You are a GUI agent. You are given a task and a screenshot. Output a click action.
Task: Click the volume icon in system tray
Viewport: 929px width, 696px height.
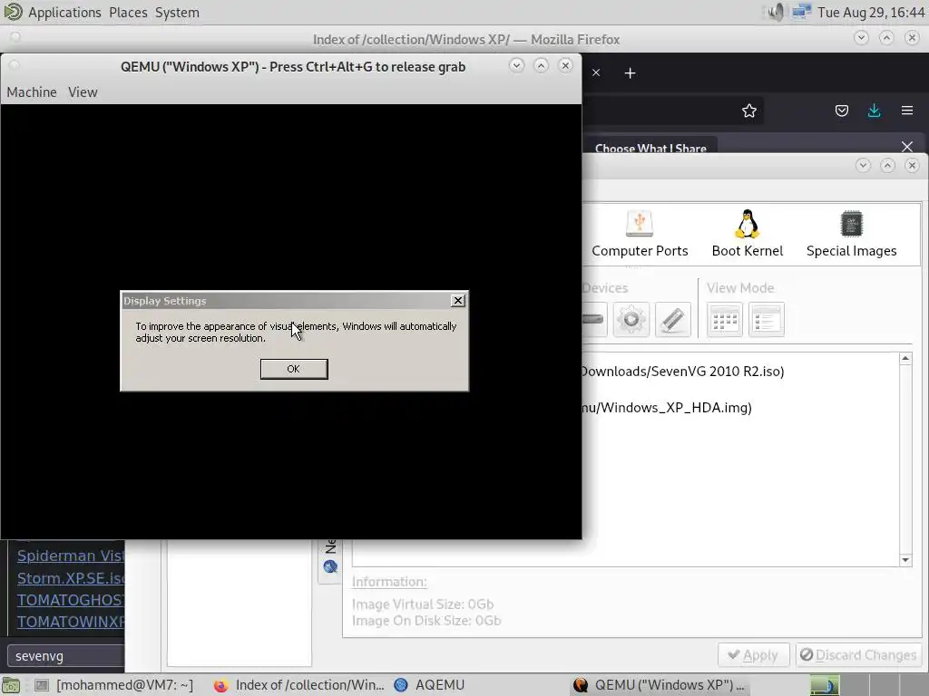click(x=776, y=12)
